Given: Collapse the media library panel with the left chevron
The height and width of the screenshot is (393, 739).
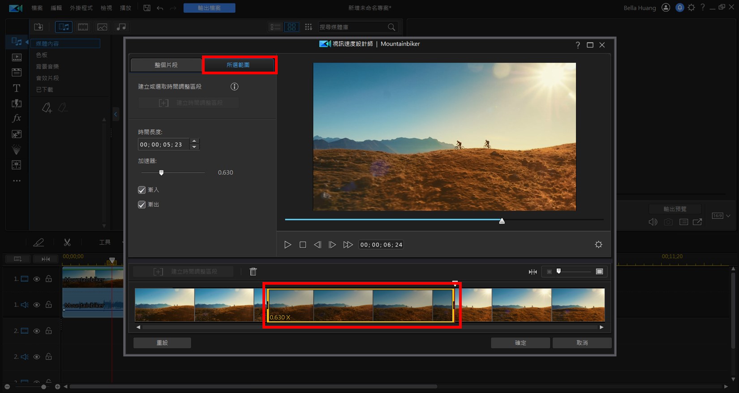Looking at the screenshot, I should [116, 114].
